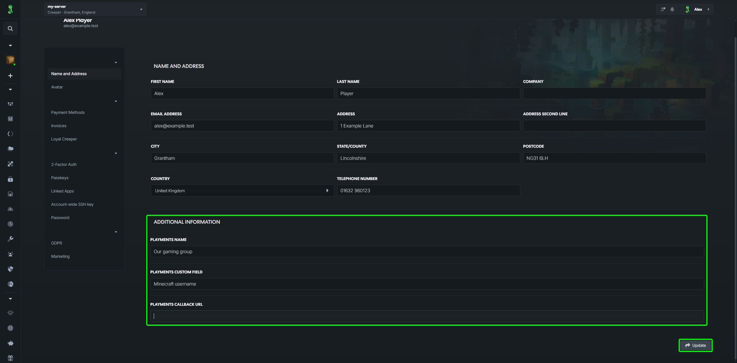Open the search icon in sidebar

pyautogui.click(x=10, y=29)
